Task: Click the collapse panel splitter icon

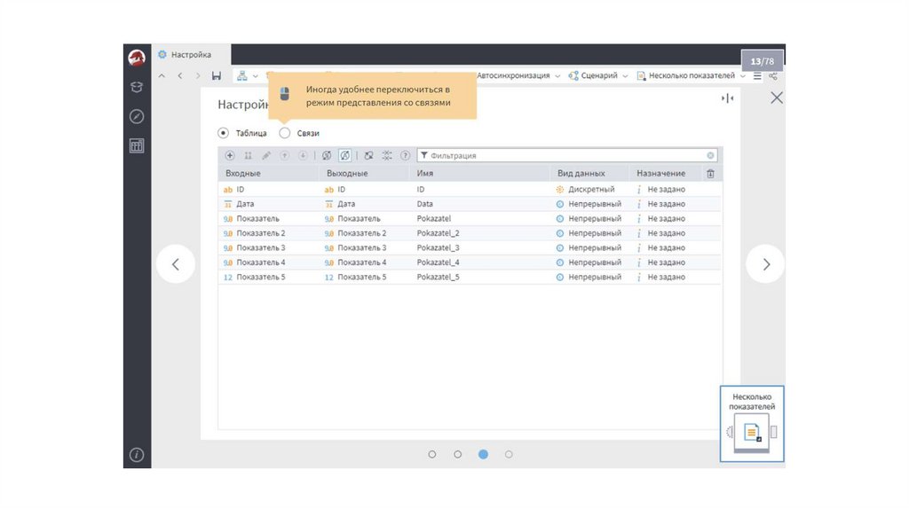Action: (x=728, y=98)
